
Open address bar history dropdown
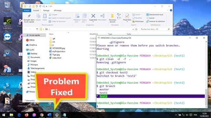133,29
